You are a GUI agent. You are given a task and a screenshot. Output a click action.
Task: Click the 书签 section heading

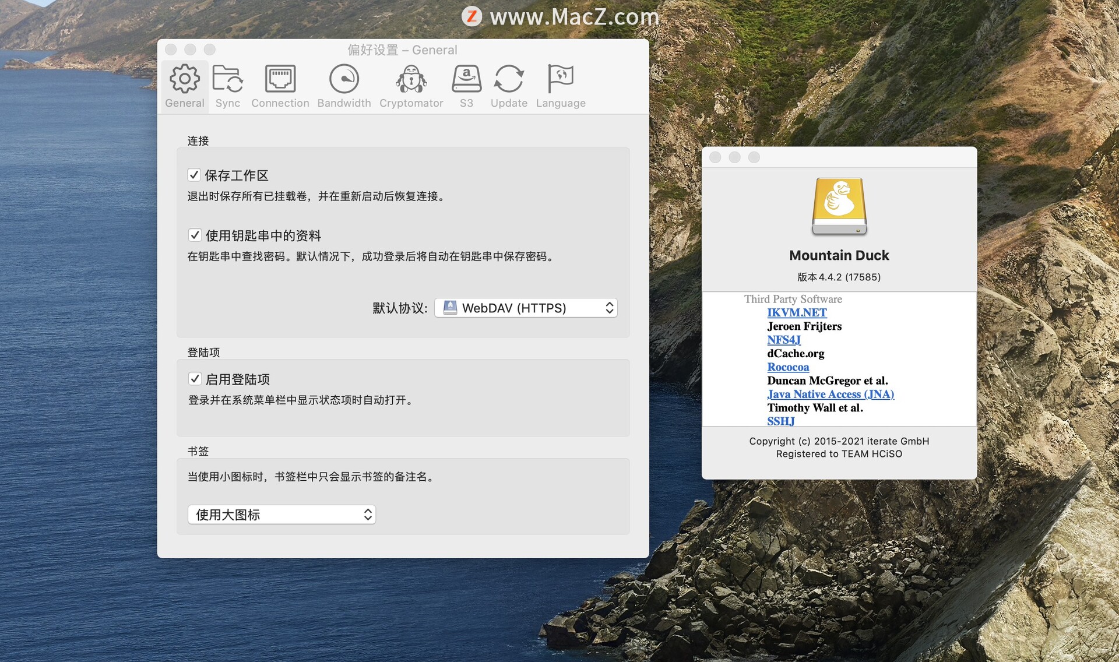point(198,451)
